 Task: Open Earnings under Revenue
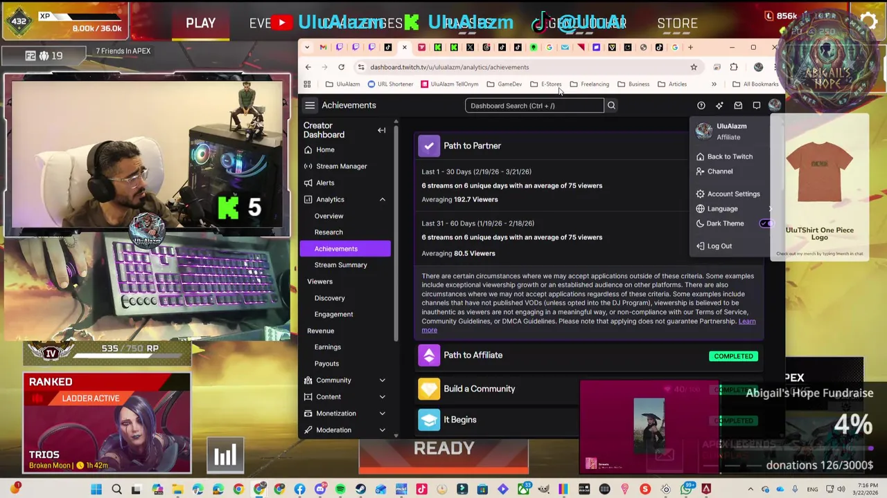coord(327,347)
